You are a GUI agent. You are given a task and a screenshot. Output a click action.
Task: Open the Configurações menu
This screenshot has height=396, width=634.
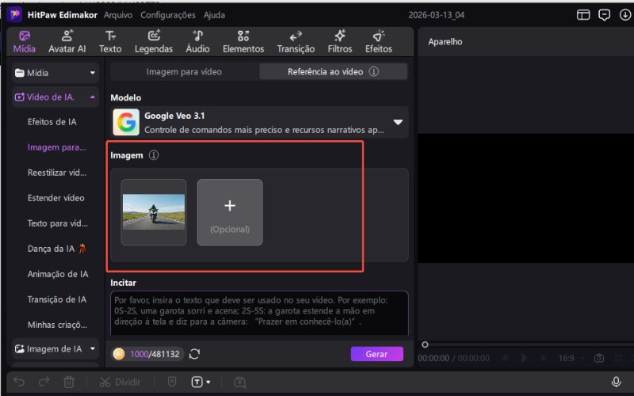click(x=168, y=15)
